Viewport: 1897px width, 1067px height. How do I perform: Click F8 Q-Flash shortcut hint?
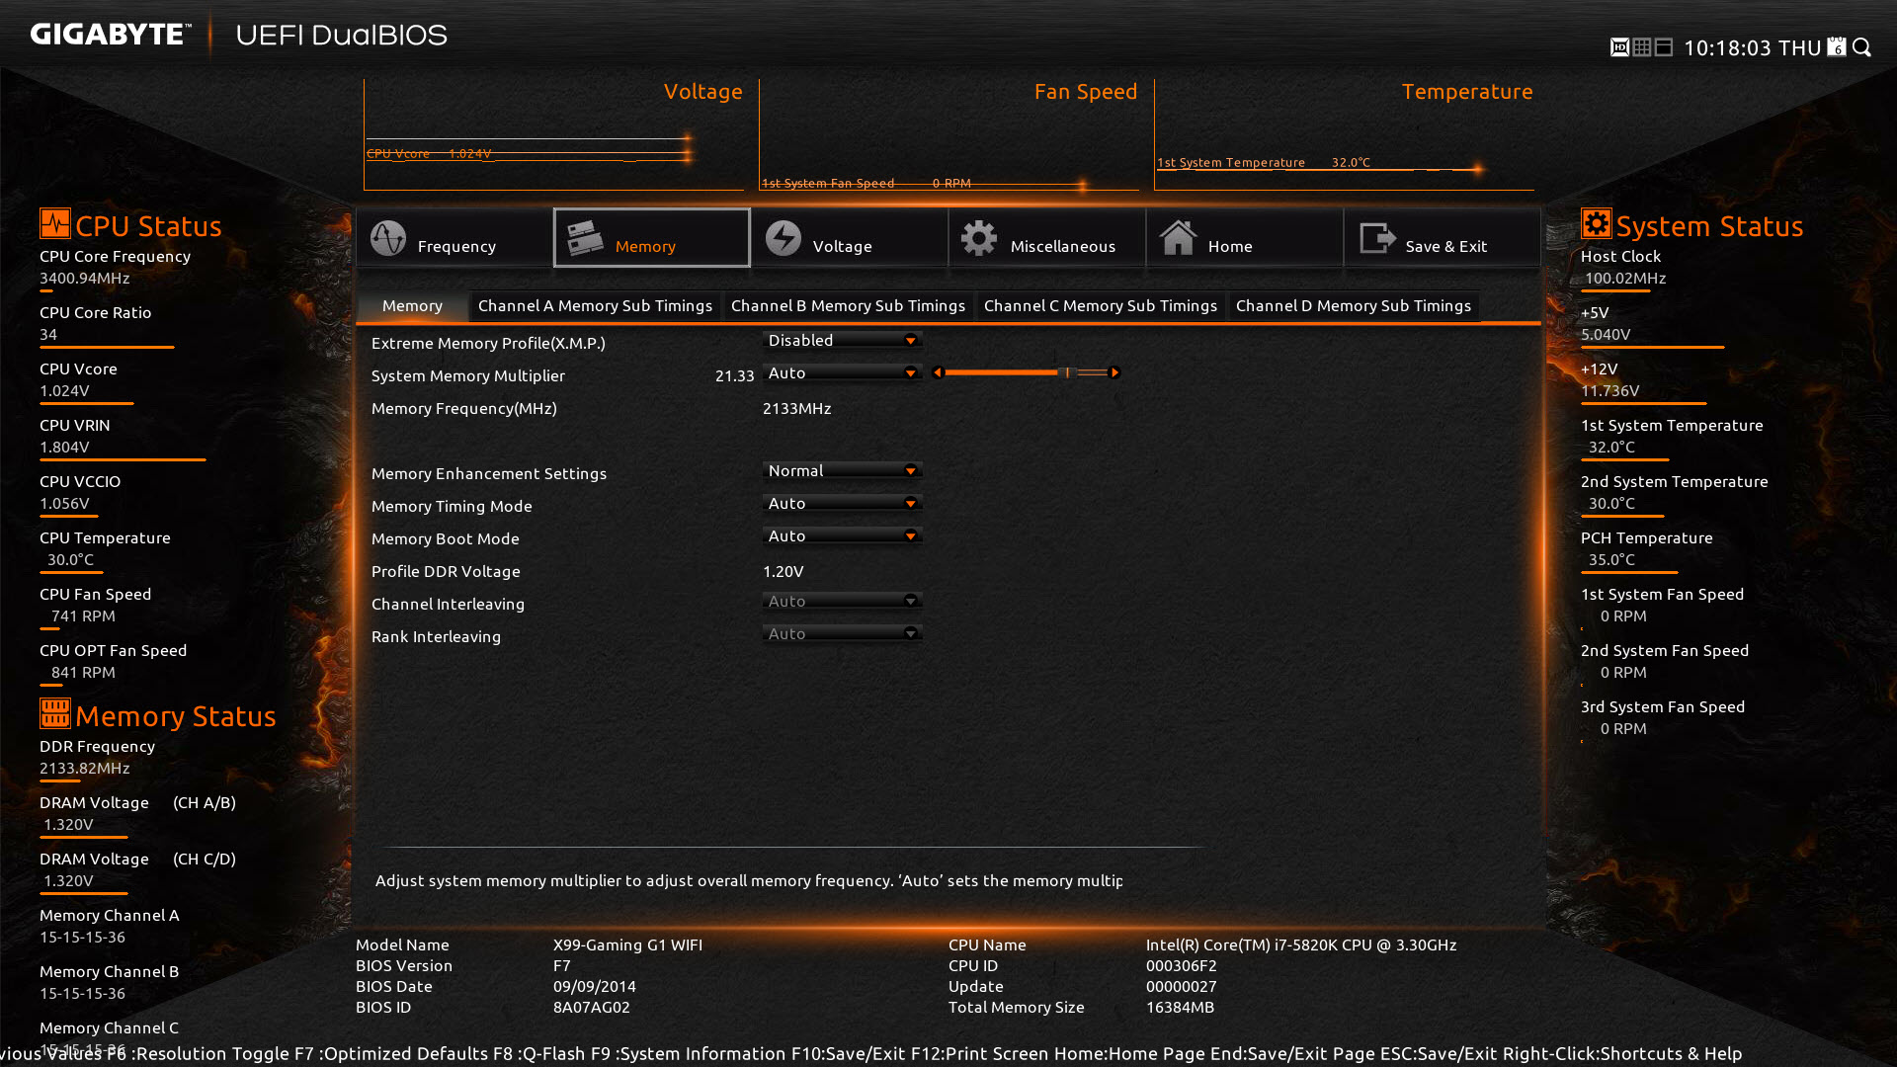539,1053
